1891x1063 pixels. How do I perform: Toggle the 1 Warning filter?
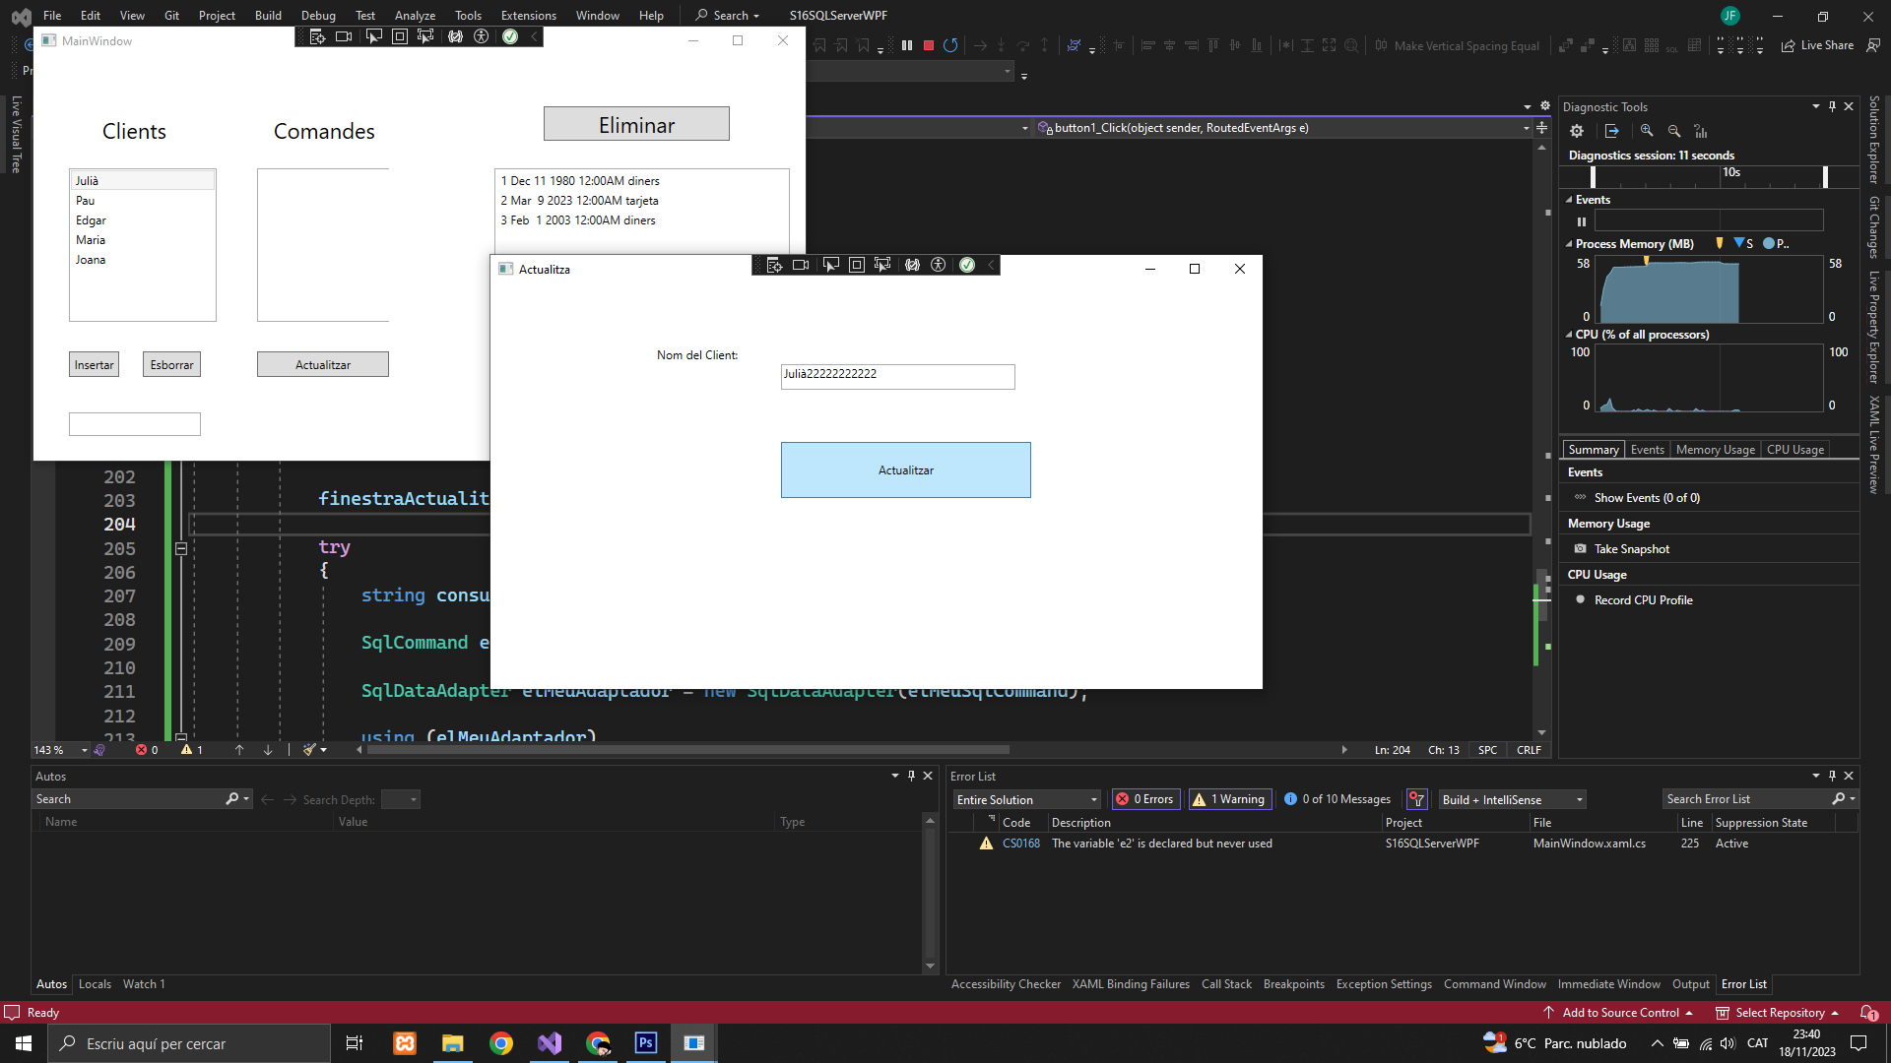(x=1229, y=799)
